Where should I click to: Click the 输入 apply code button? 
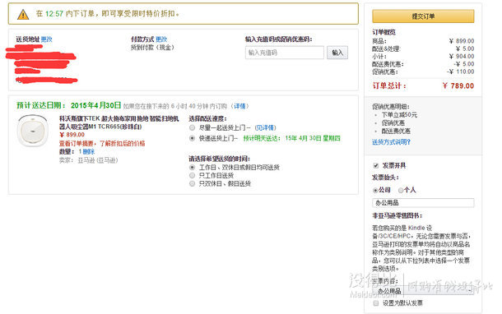[337, 53]
